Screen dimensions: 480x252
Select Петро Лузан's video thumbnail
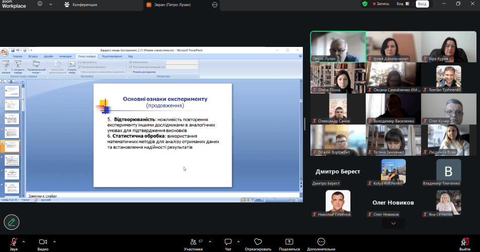pyautogui.click(x=338, y=46)
